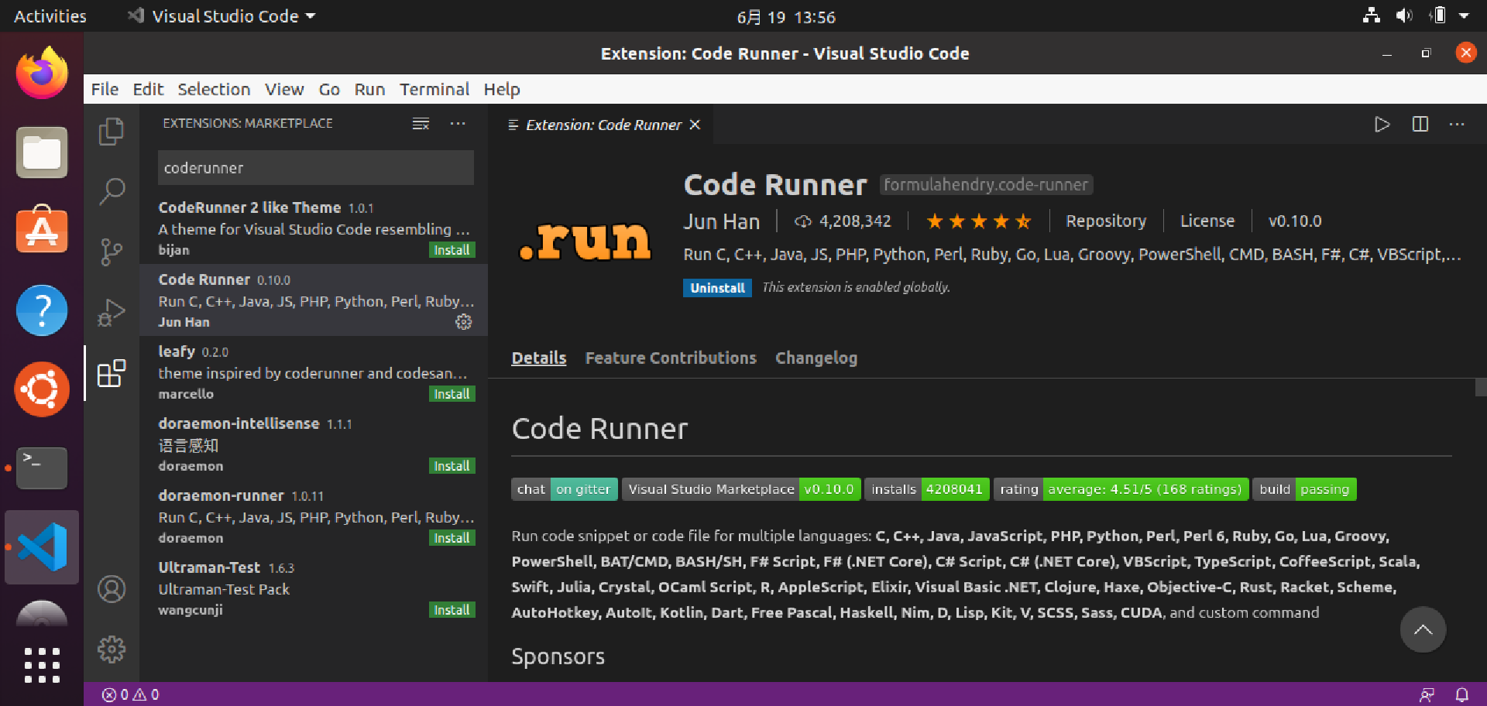The image size is (1487, 706).
Task: Open the Activities overview
Action: pos(50,16)
